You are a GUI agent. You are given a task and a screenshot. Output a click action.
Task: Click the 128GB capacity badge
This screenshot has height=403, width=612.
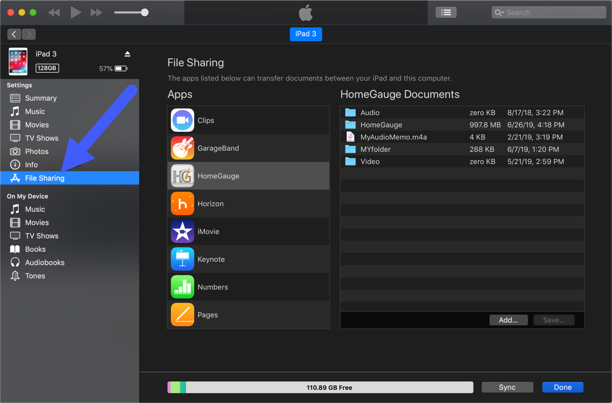tap(47, 68)
